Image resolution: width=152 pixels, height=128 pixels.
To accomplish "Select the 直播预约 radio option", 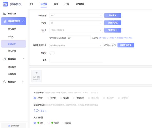I will [x=74, y=98].
